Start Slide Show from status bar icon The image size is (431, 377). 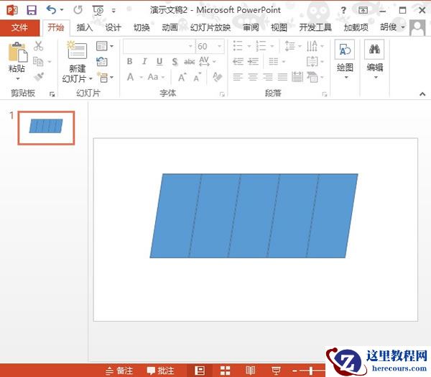276,371
